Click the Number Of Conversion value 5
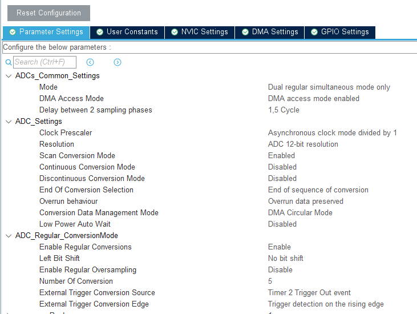Image resolution: width=417 pixels, height=314 pixels. tap(270, 281)
